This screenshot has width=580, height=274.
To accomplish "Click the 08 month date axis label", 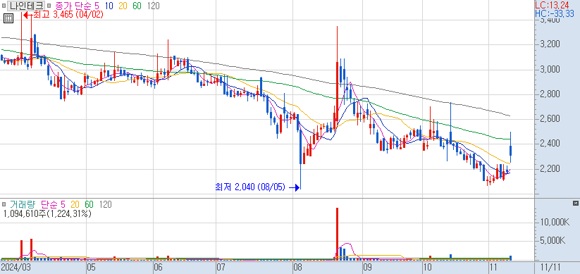I will [297, 267].
